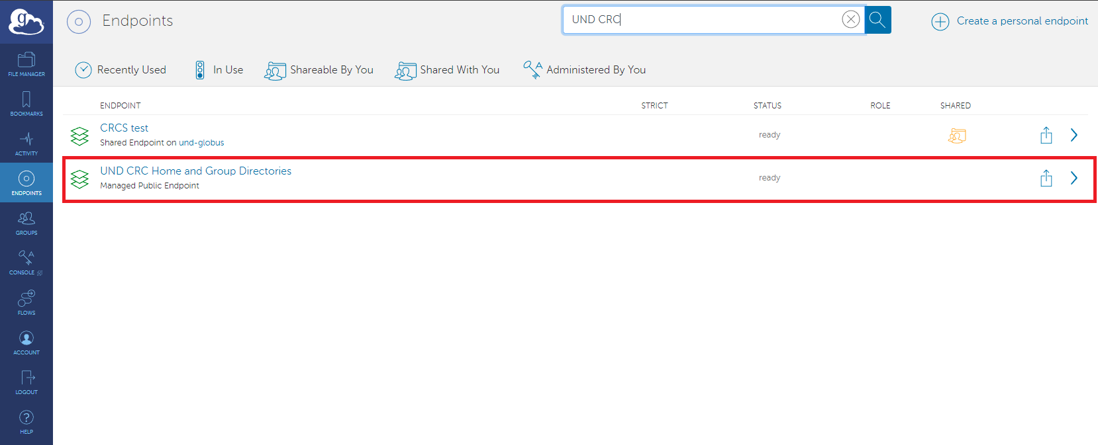Select the In Use tab
This screenshot has height=445, width=1098.
coord(219,70)
